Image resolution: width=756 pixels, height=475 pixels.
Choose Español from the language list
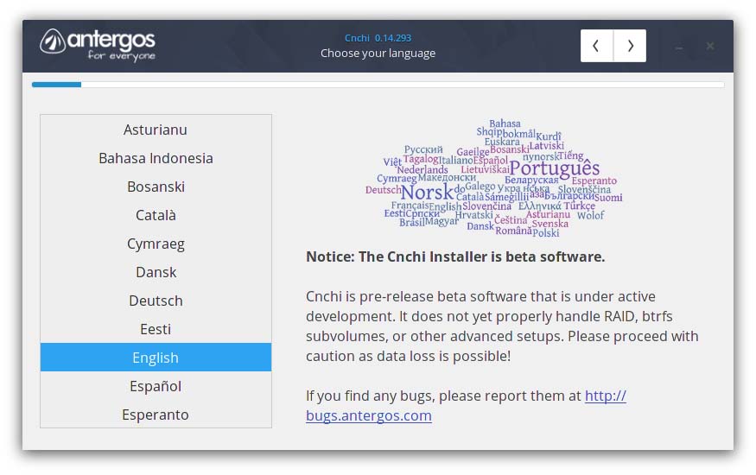tap(156, 385)
